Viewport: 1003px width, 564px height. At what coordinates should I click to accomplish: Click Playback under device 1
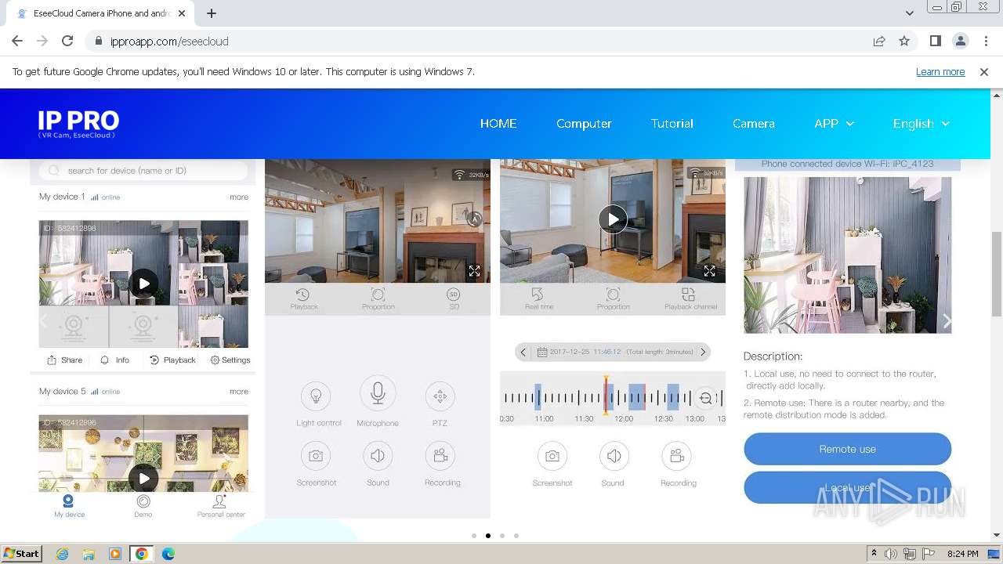pos(172,360)
